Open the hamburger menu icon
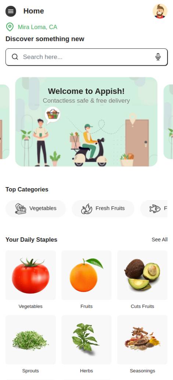 click(11, 11)
